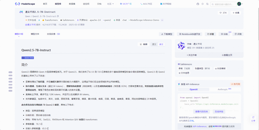Viewport: 259px width, 130px height.
Task: Open AIGC专区 in the navigation
Action: tap(146, 4)
